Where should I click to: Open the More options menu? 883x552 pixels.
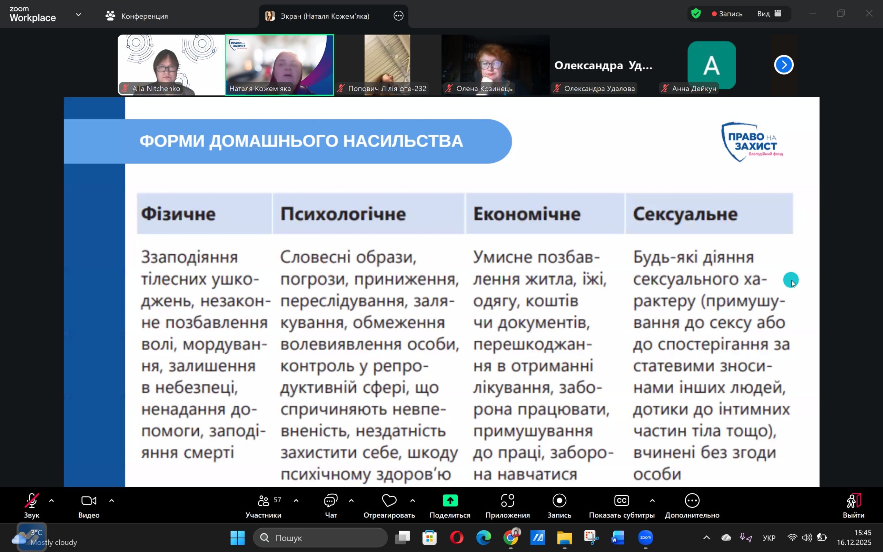click(692, 505)
